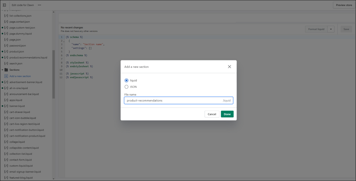Open cart-drawer.liquid file
356x181 pixels.
(19, 112)
